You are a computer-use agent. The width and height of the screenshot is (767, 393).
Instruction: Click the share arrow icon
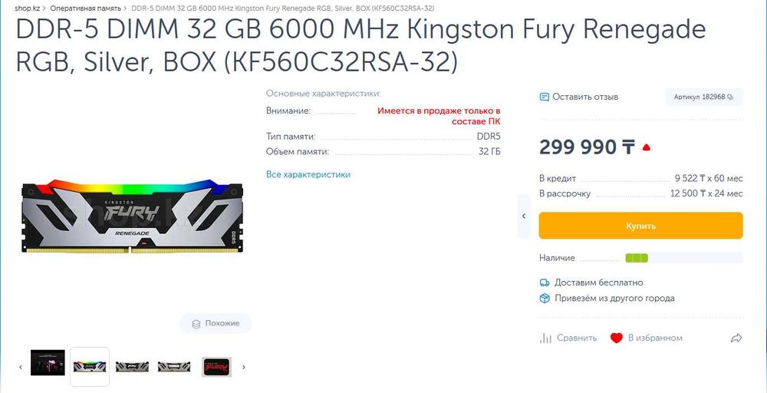pyautogui.click(x=736, y=338)
